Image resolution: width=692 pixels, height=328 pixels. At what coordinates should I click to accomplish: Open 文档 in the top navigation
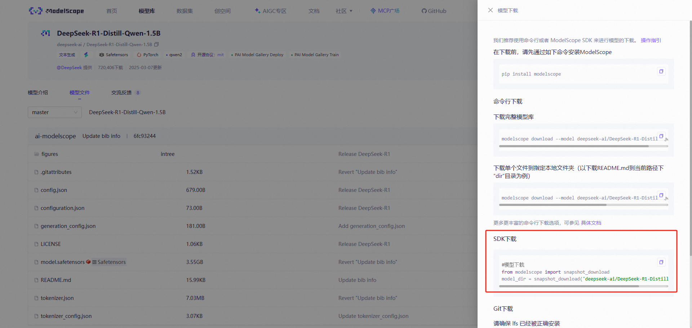point(314,11)
